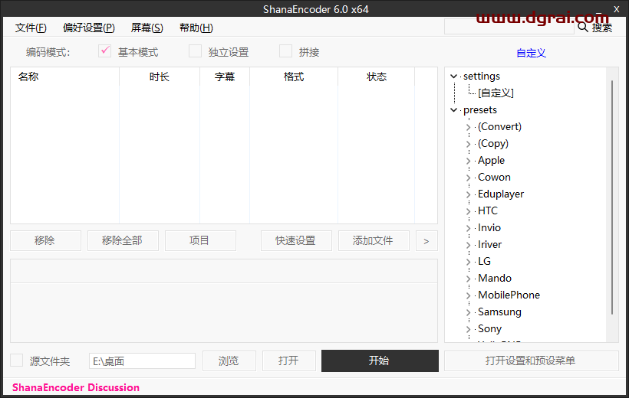Image resolution: width=629 pixels, height=398 pixels.
Task: Expand the MobilePhone preset folder
Action: point(468,295)
